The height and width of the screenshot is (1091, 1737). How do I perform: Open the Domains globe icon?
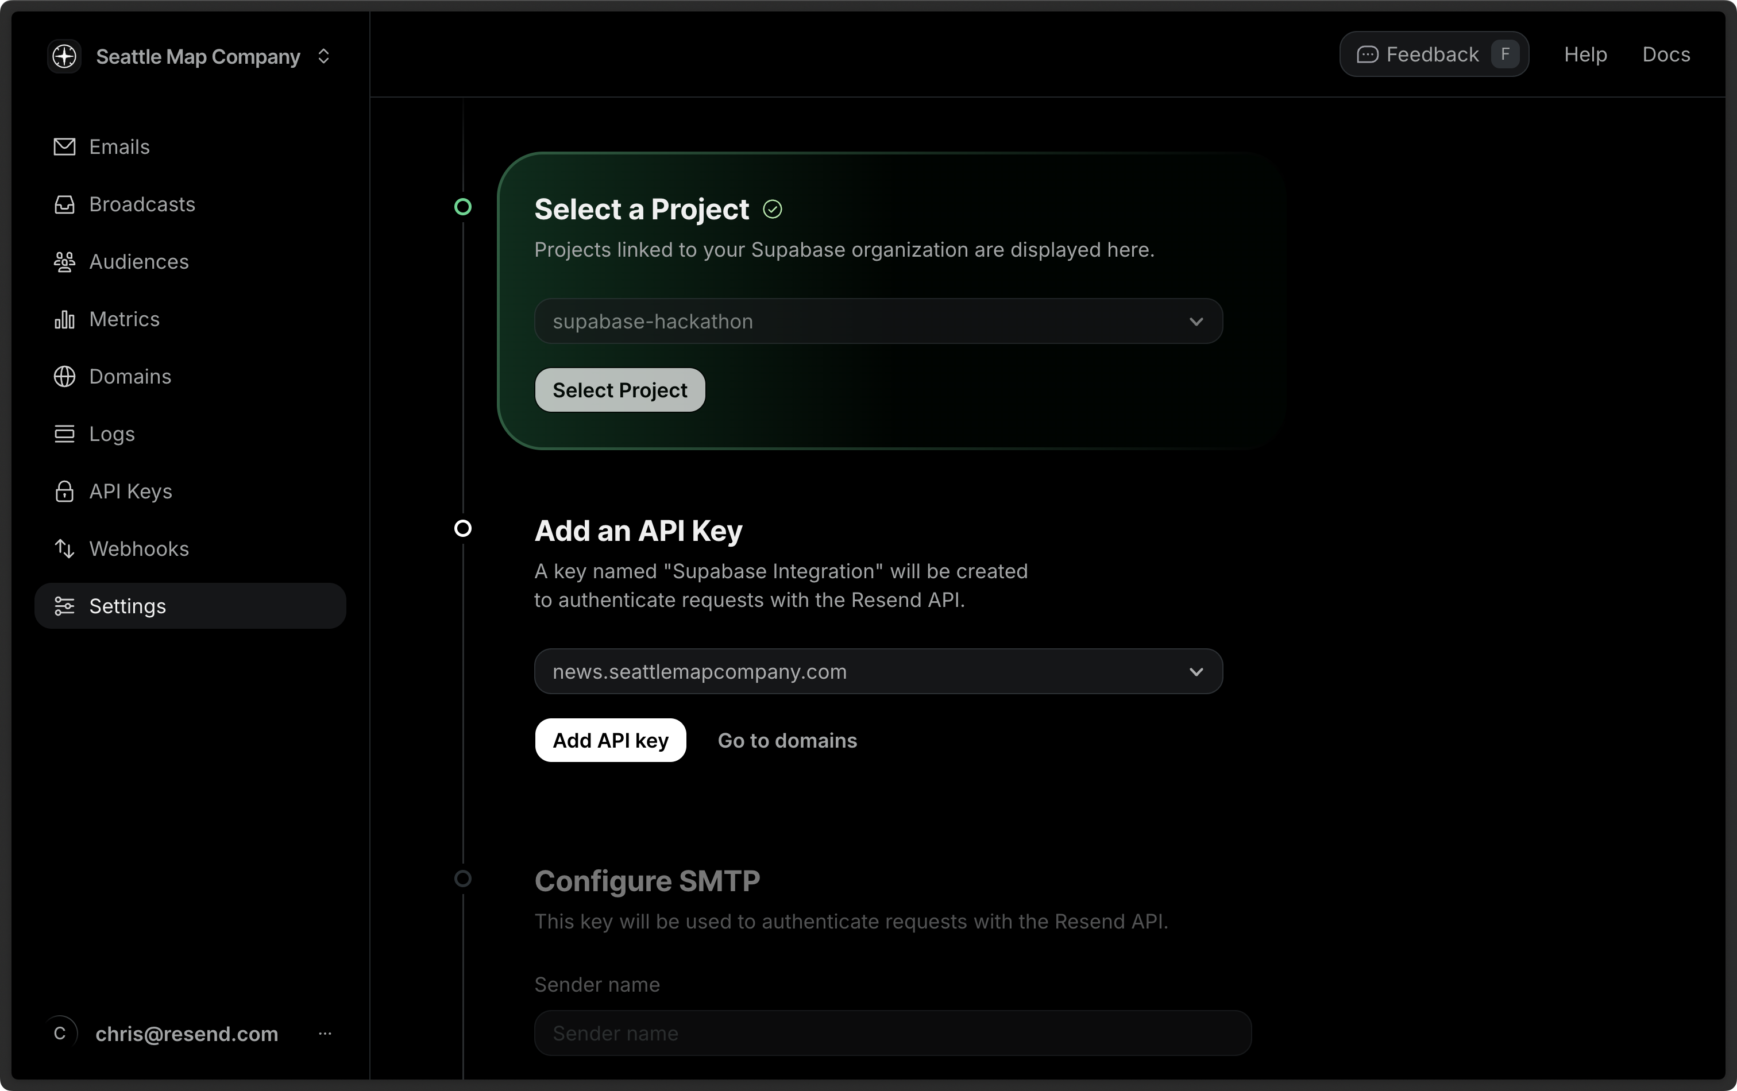tap(64, 377)
